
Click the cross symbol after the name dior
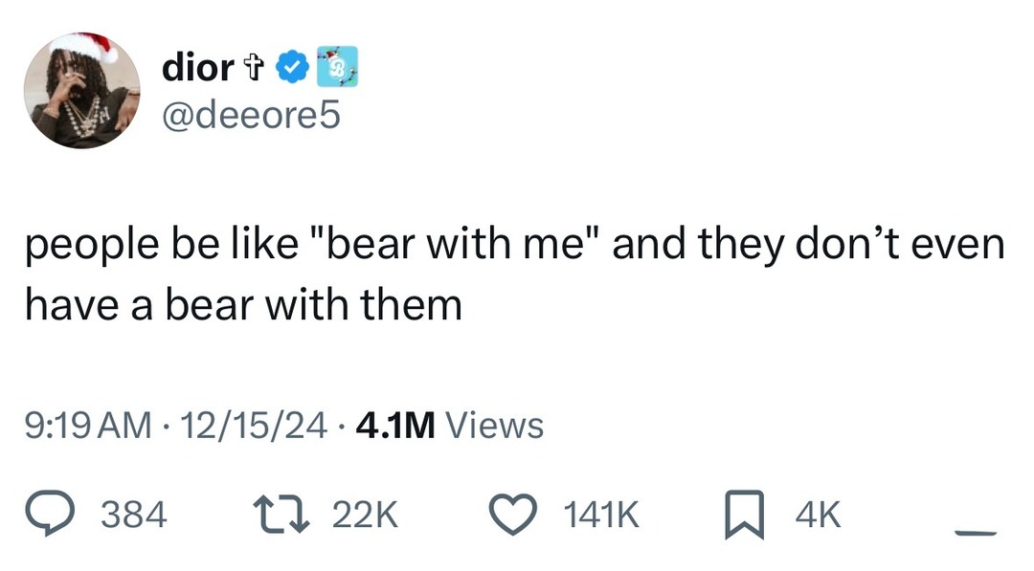point(254,67)
